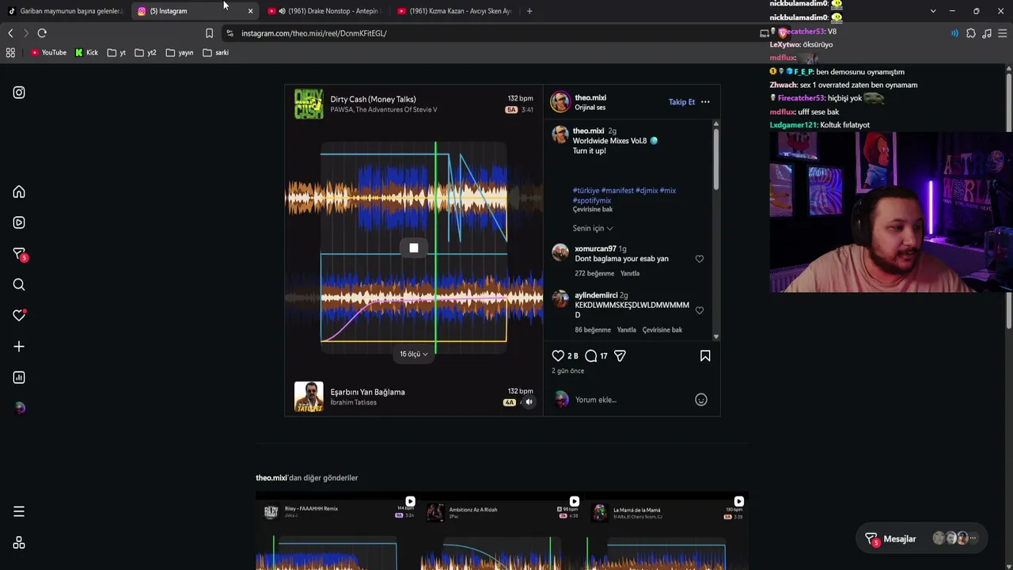
Task: Expand the Senin için comment filter
Action: tap(593, 228)
